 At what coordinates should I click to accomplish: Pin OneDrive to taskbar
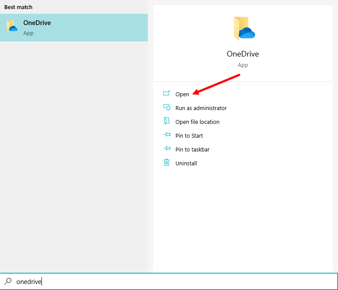click(x=192, y=149)
